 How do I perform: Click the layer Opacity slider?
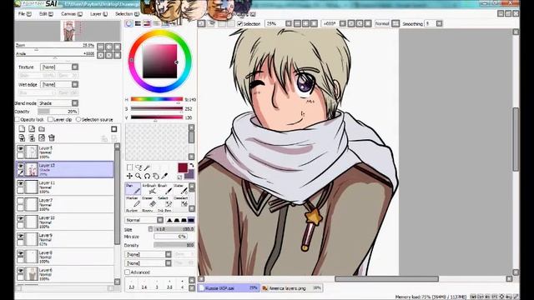[58, 112]
